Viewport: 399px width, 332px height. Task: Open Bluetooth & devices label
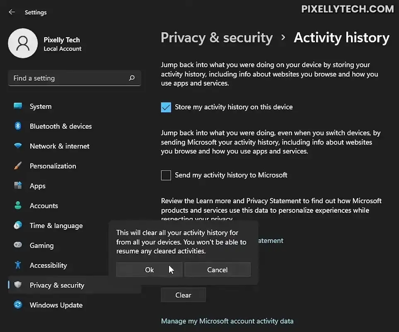[60, 126]
